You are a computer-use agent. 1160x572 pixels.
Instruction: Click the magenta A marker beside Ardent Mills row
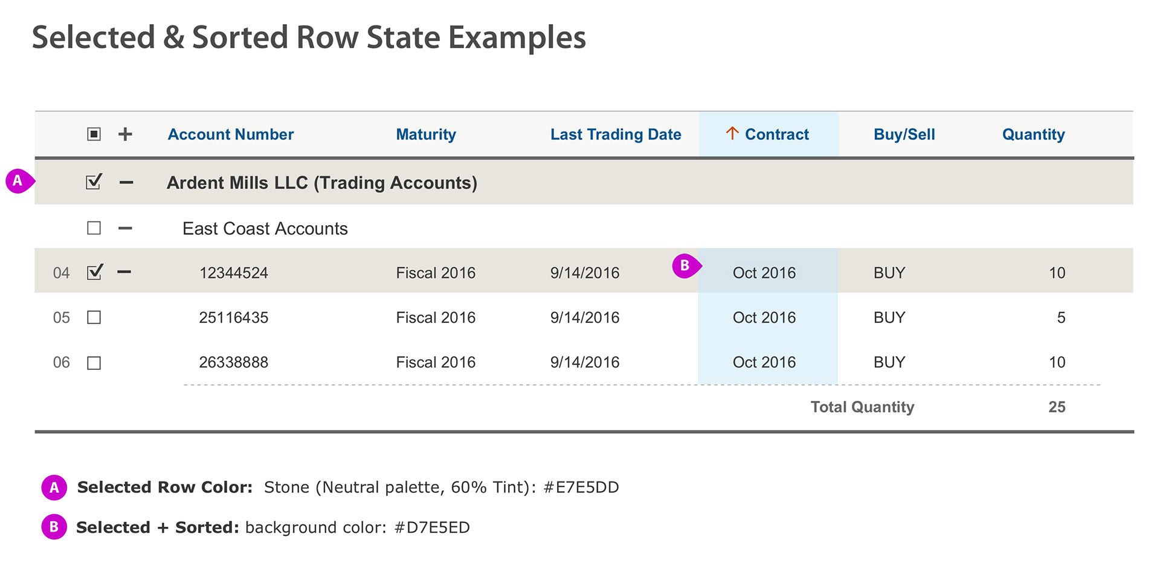tap(19, 180)
